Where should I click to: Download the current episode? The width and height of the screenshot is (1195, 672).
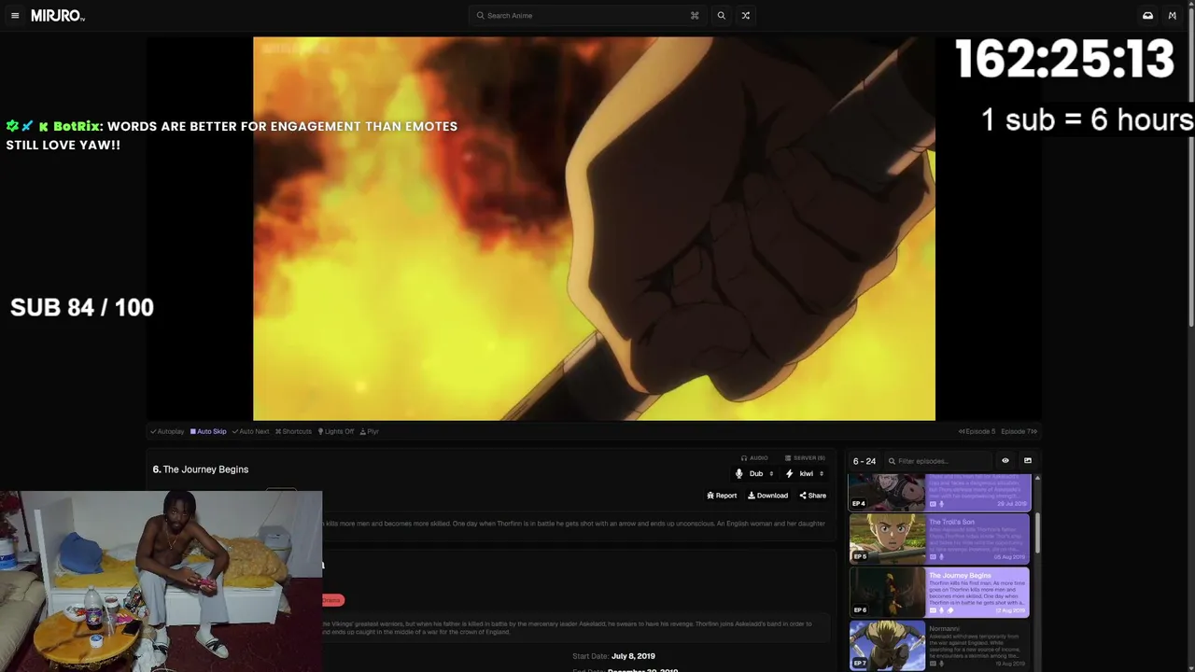[x=767, y=496]
